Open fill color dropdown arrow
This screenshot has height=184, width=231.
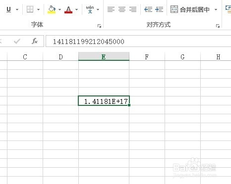pyautogui.click(x=60, y=9)
